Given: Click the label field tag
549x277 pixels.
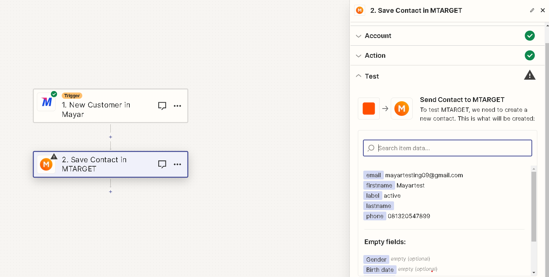Looking at the screenshot, I should (373, 196).
